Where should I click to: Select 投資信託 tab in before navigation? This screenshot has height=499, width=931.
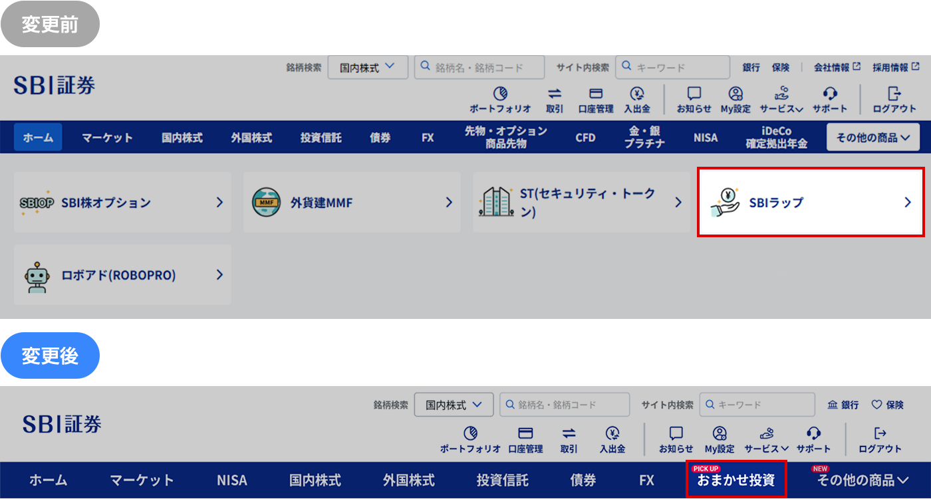click(x=321, y=138)
